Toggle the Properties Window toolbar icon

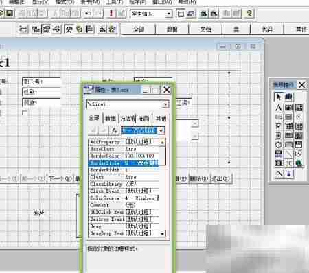point(46,29)
